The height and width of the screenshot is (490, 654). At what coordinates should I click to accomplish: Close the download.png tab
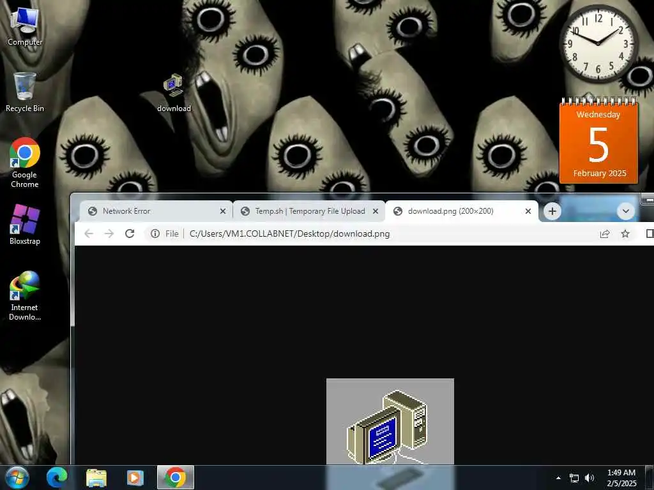tap(528, 211)
